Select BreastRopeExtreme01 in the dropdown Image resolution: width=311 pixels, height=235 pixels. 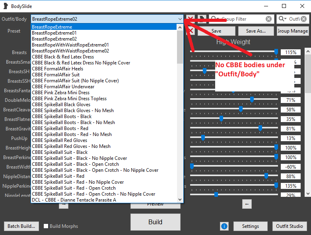(104, 33)
